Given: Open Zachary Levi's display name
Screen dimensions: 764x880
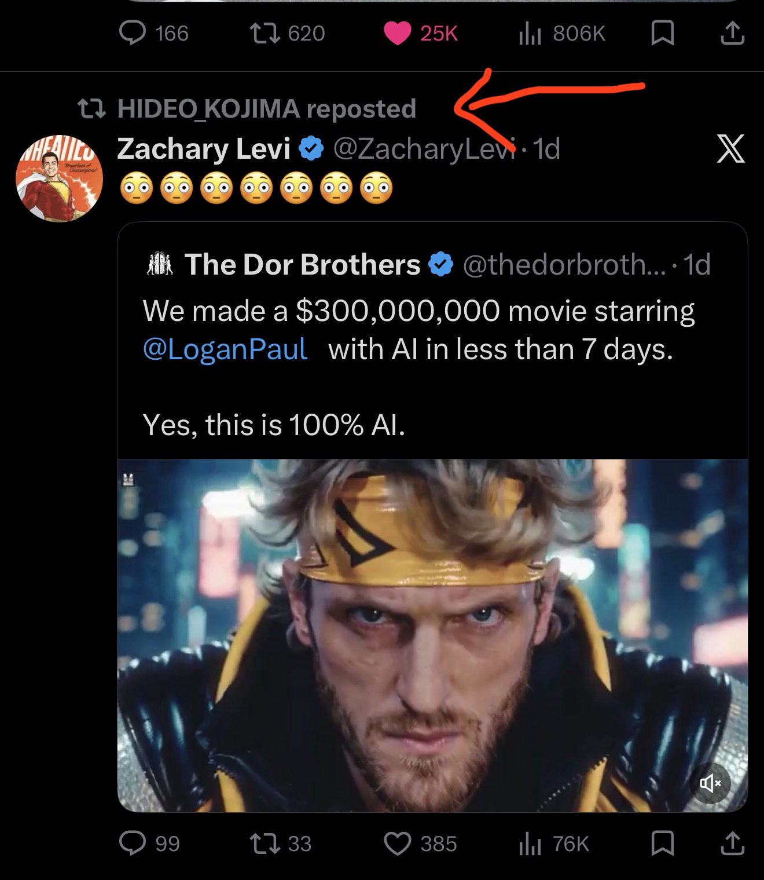Looking at the screenshot, I should click(x=203, y=149).
